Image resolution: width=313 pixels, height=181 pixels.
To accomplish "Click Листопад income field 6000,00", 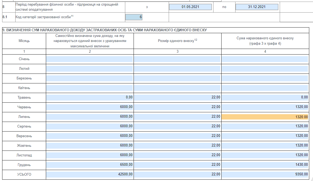I will (89, 155).
